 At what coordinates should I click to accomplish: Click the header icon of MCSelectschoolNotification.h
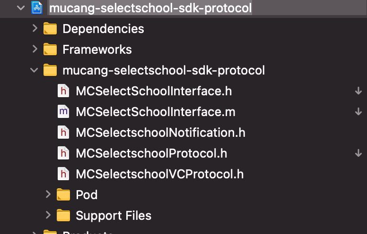tap(63, 132)
